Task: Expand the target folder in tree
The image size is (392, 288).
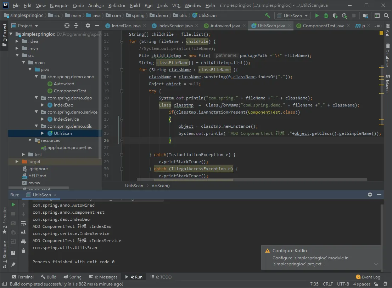Action: [17, 162]
